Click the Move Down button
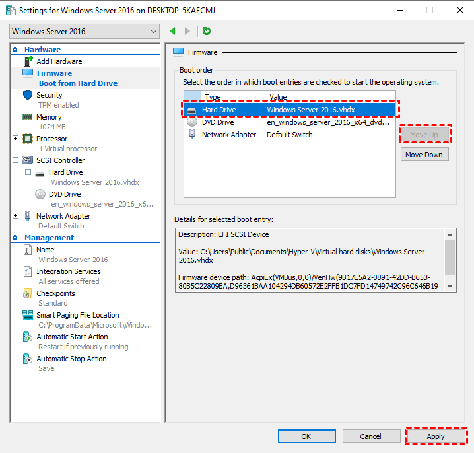The image size is (474, 453). pos(424,155)
